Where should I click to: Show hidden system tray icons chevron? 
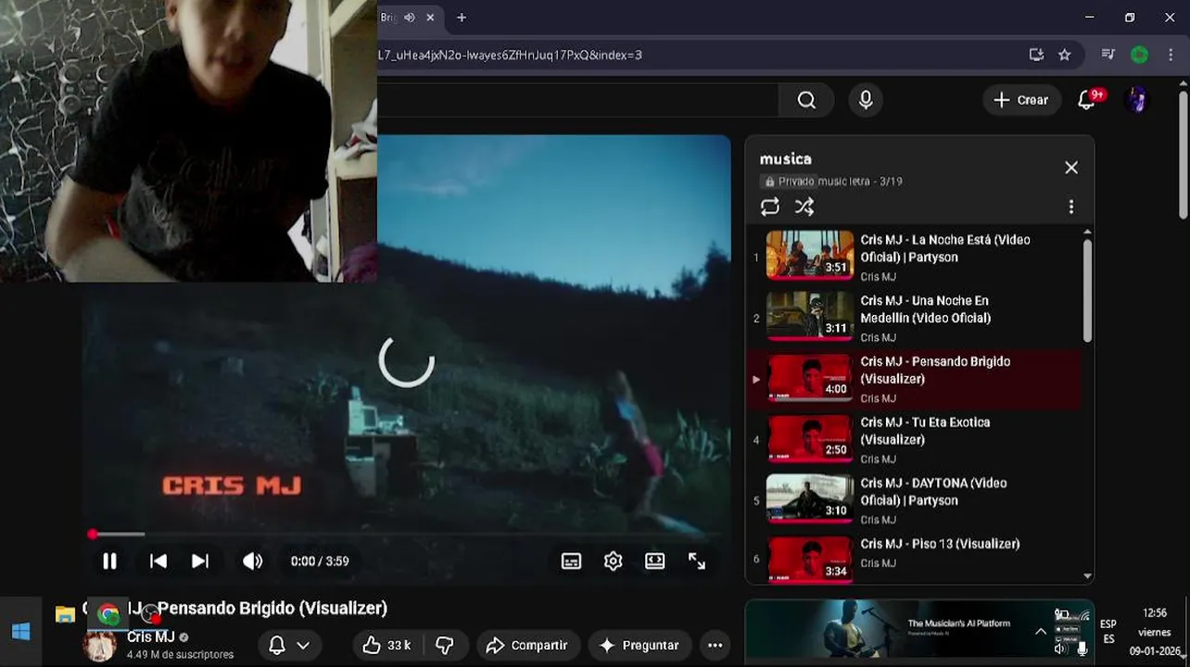click(x=1041, y=632)
